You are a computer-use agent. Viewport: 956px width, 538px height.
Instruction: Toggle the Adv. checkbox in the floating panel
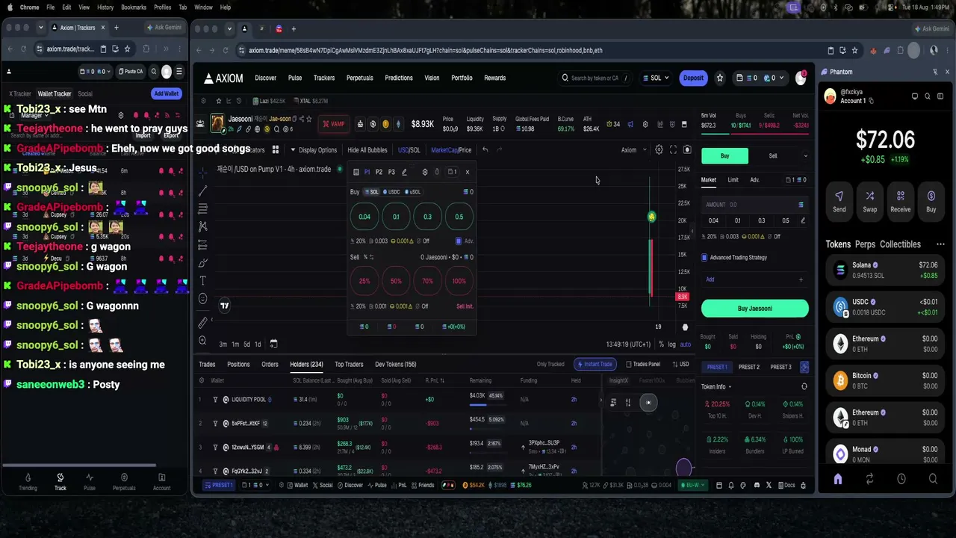tap(459, 241)
